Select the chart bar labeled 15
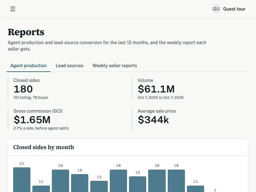The height and width of the screenshot is (192, 256). click(x=138, y=184)
